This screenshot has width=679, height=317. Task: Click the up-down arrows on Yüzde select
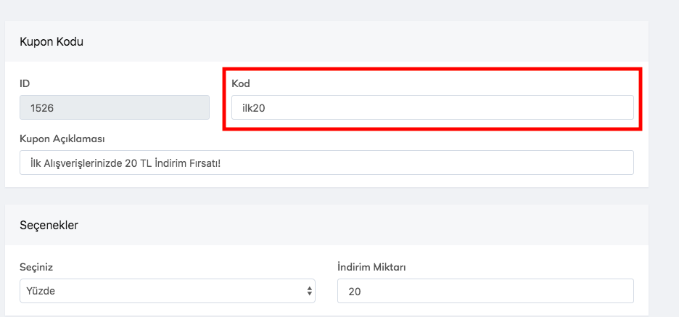(310, 291)
